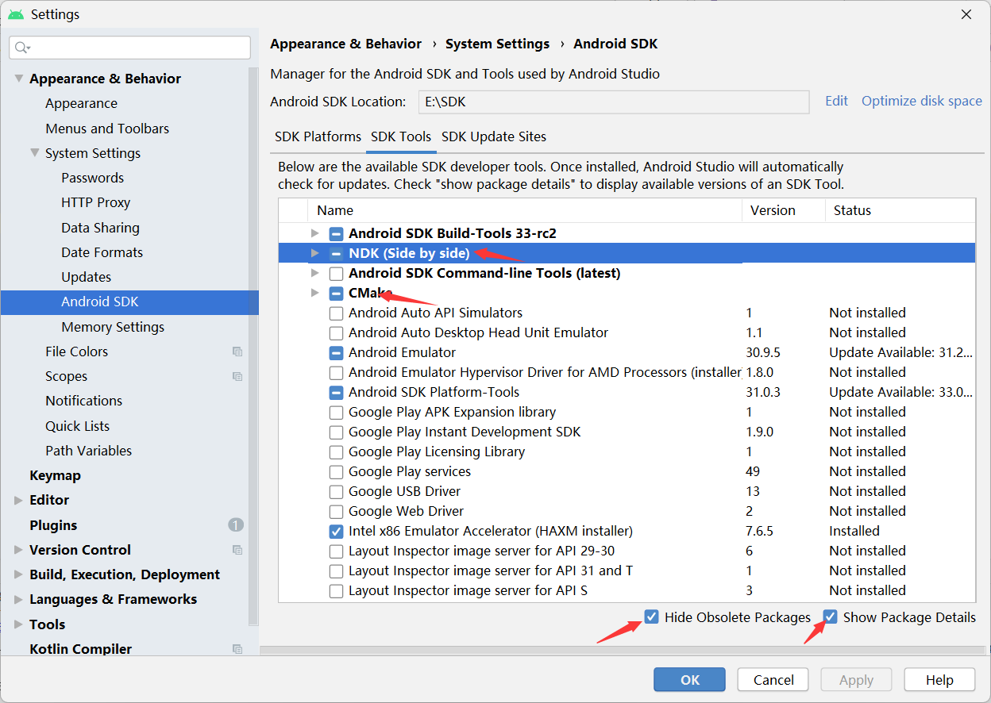Click the Android logo in the title bar
Screen dimensions: 991x703
(x=16, y=14)
